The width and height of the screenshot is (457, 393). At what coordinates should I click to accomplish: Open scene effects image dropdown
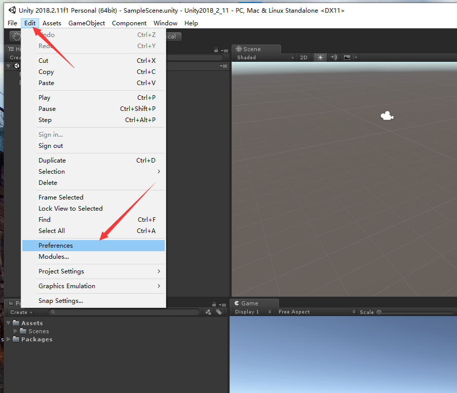347,57
